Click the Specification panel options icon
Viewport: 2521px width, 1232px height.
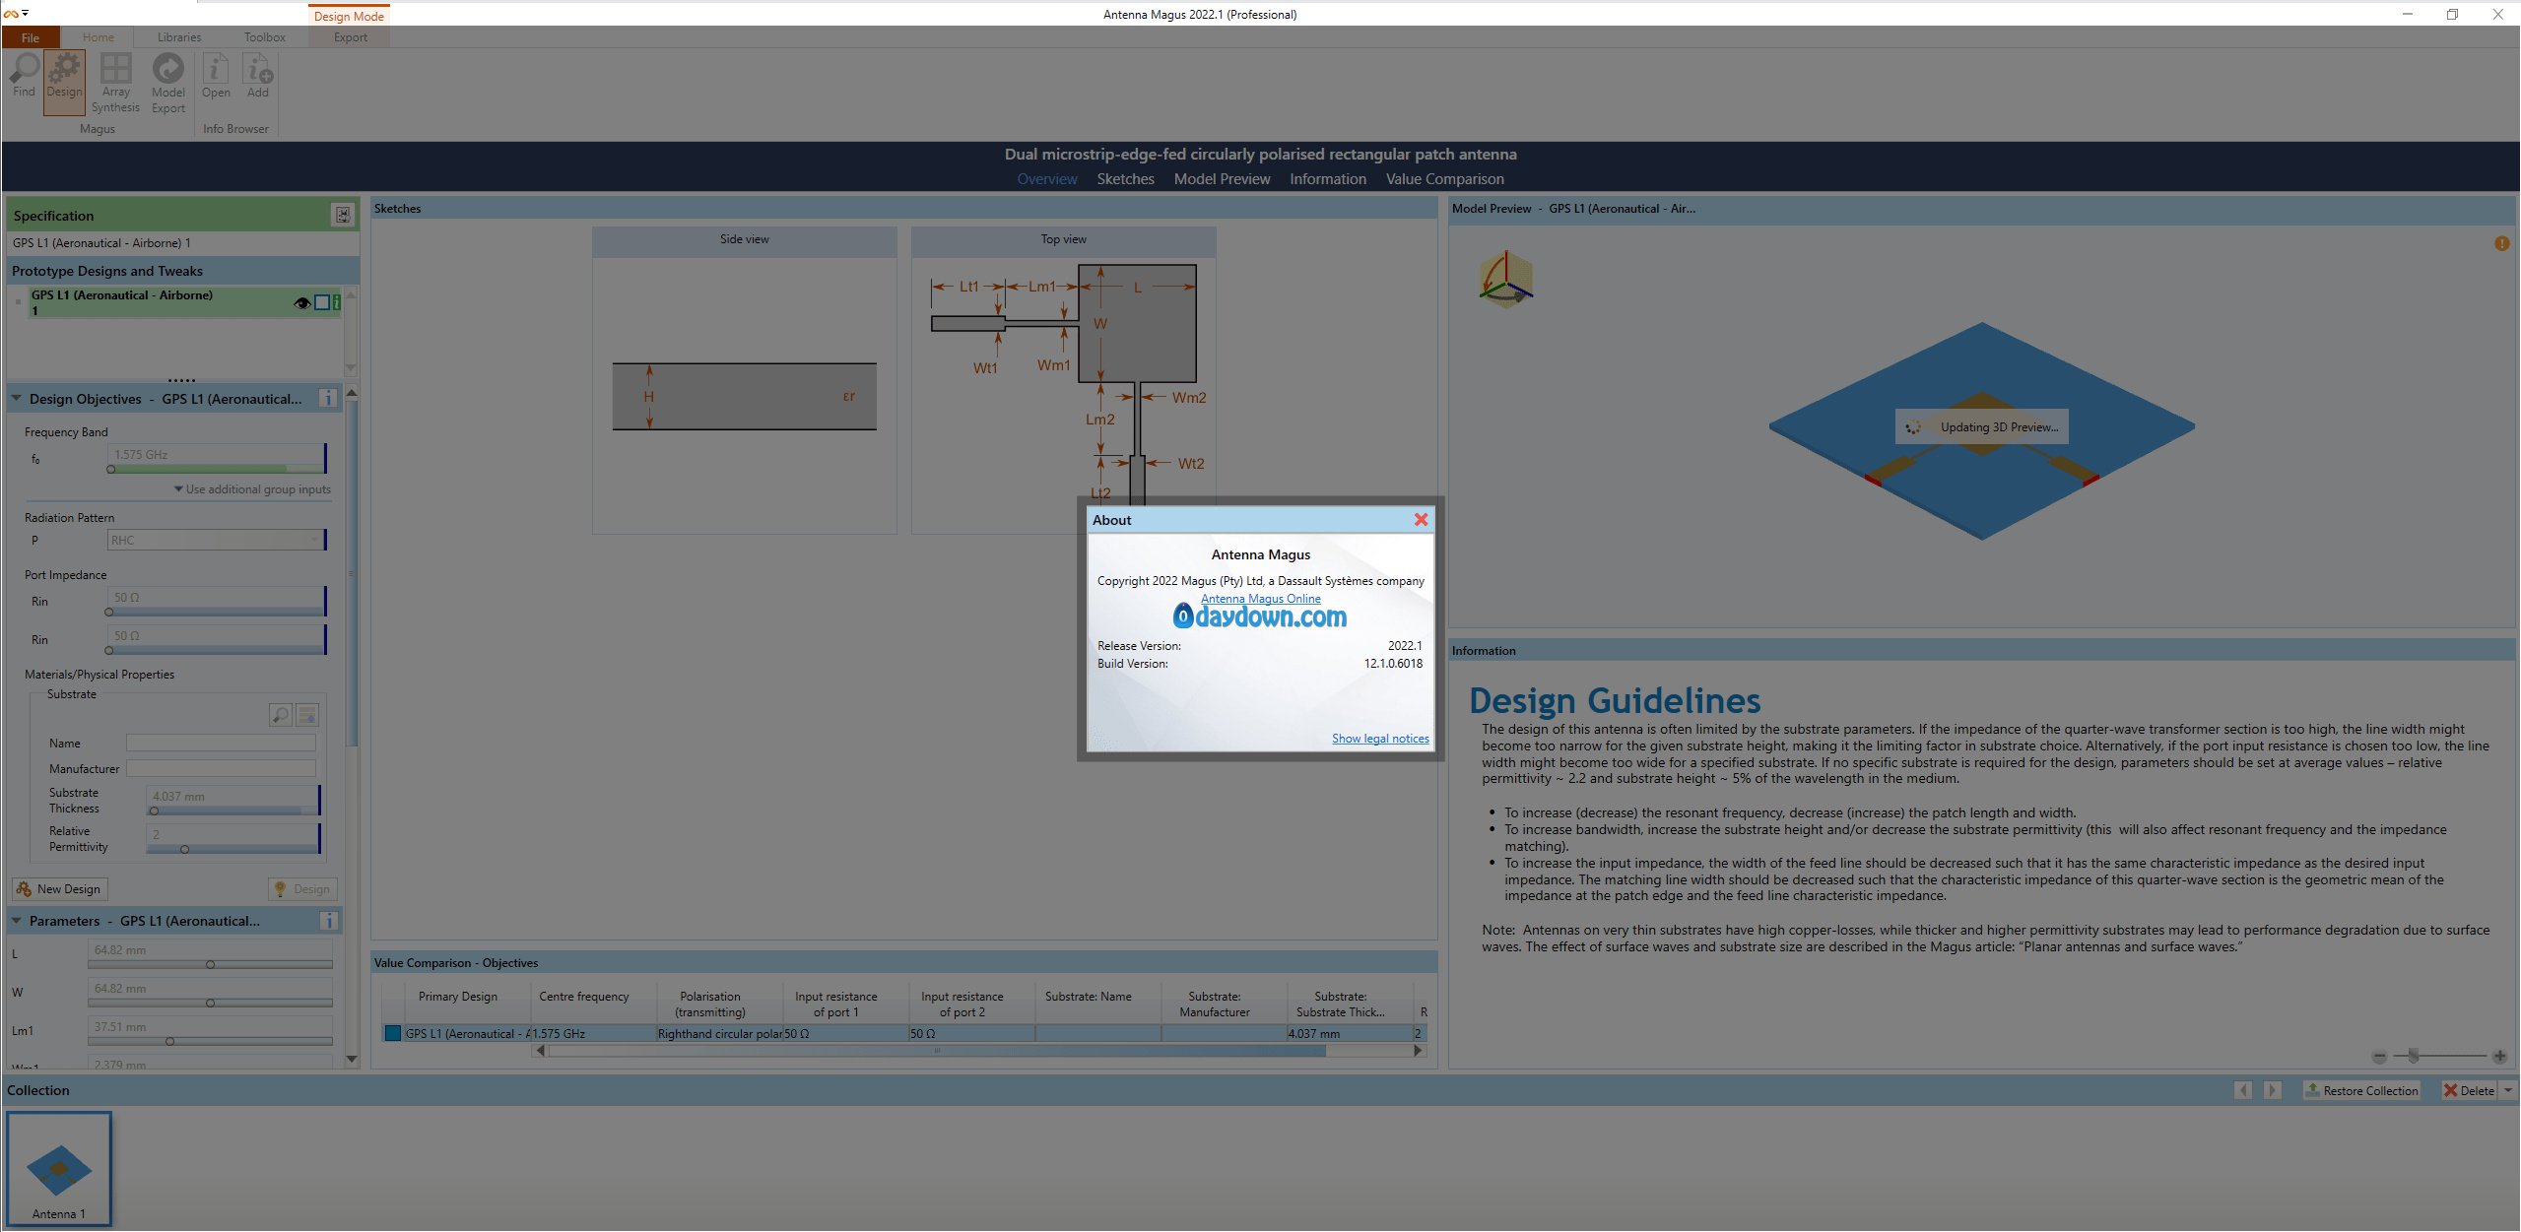tap(342, 215)
